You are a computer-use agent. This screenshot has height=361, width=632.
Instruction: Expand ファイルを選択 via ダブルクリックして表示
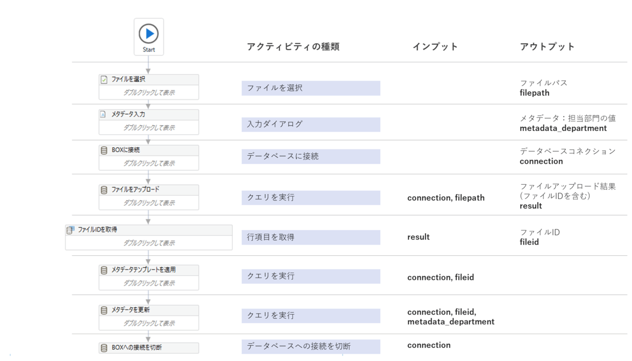tap(149, 93)
